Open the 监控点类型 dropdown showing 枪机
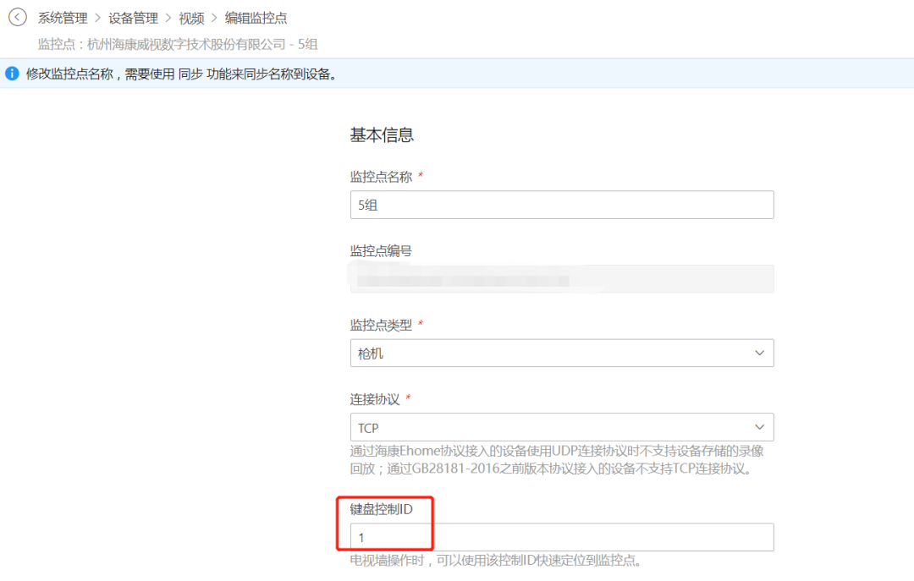The width and height of the screenshot is (914, 581). click(562, 354)
